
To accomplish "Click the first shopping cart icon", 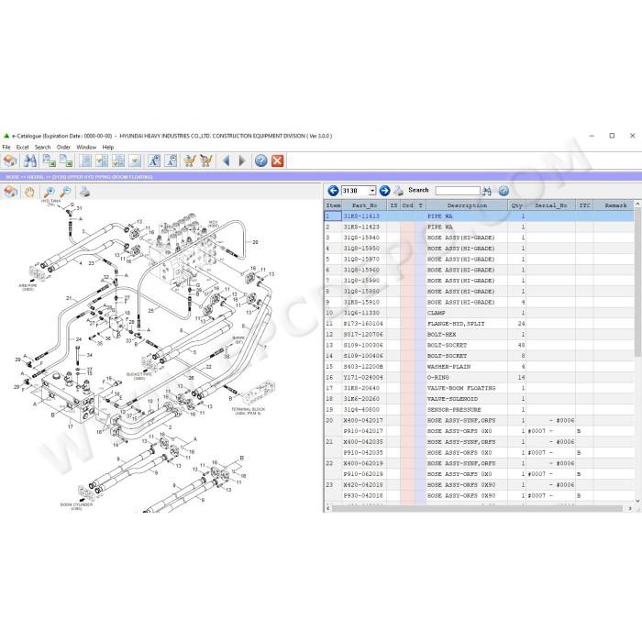I will pos(190,160).
